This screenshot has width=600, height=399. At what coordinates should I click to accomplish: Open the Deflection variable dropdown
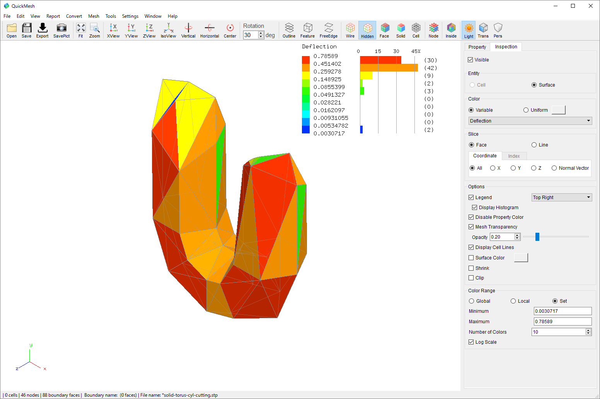pos(530,121)
